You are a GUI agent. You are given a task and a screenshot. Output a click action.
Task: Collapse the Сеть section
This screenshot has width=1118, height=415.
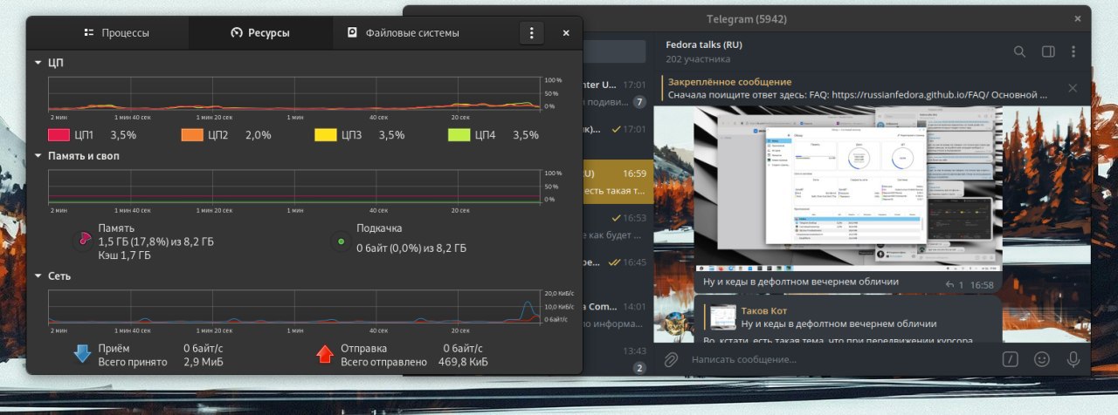(38, 276)
